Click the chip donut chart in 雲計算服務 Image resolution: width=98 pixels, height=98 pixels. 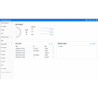19,32
